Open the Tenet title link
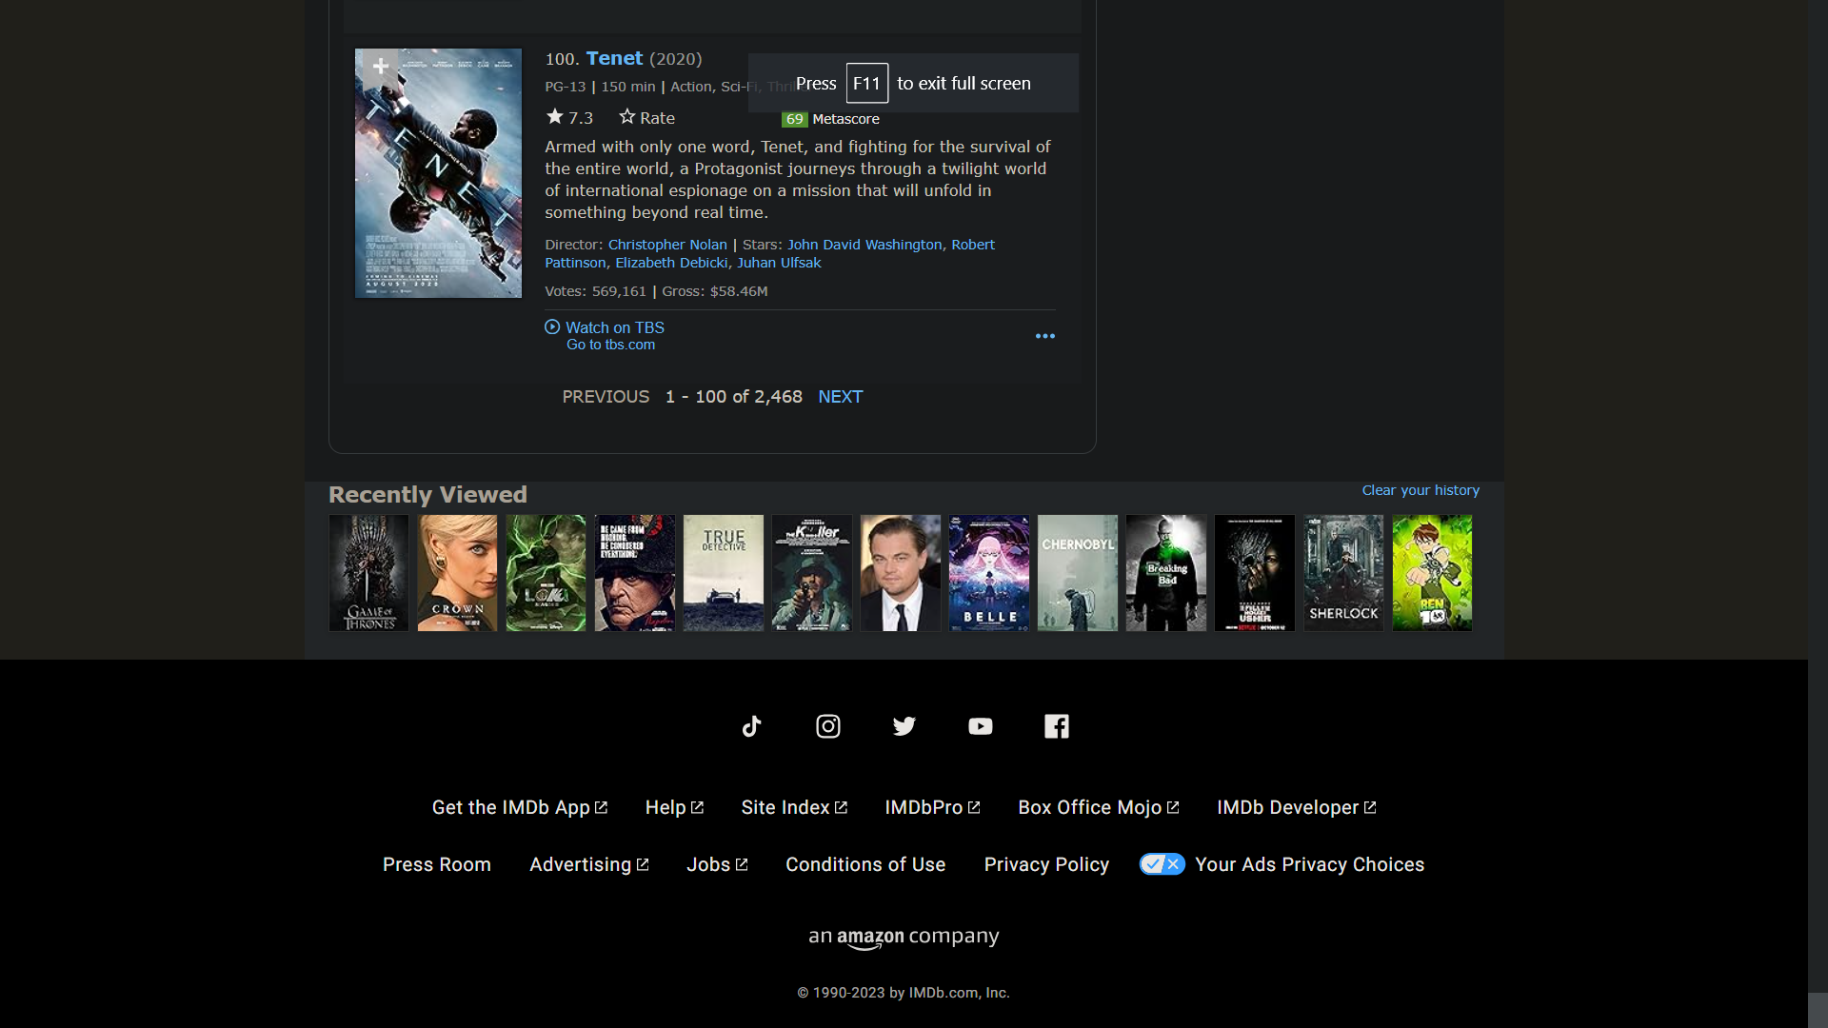The image size is (1828, 1028). point(614,58)
